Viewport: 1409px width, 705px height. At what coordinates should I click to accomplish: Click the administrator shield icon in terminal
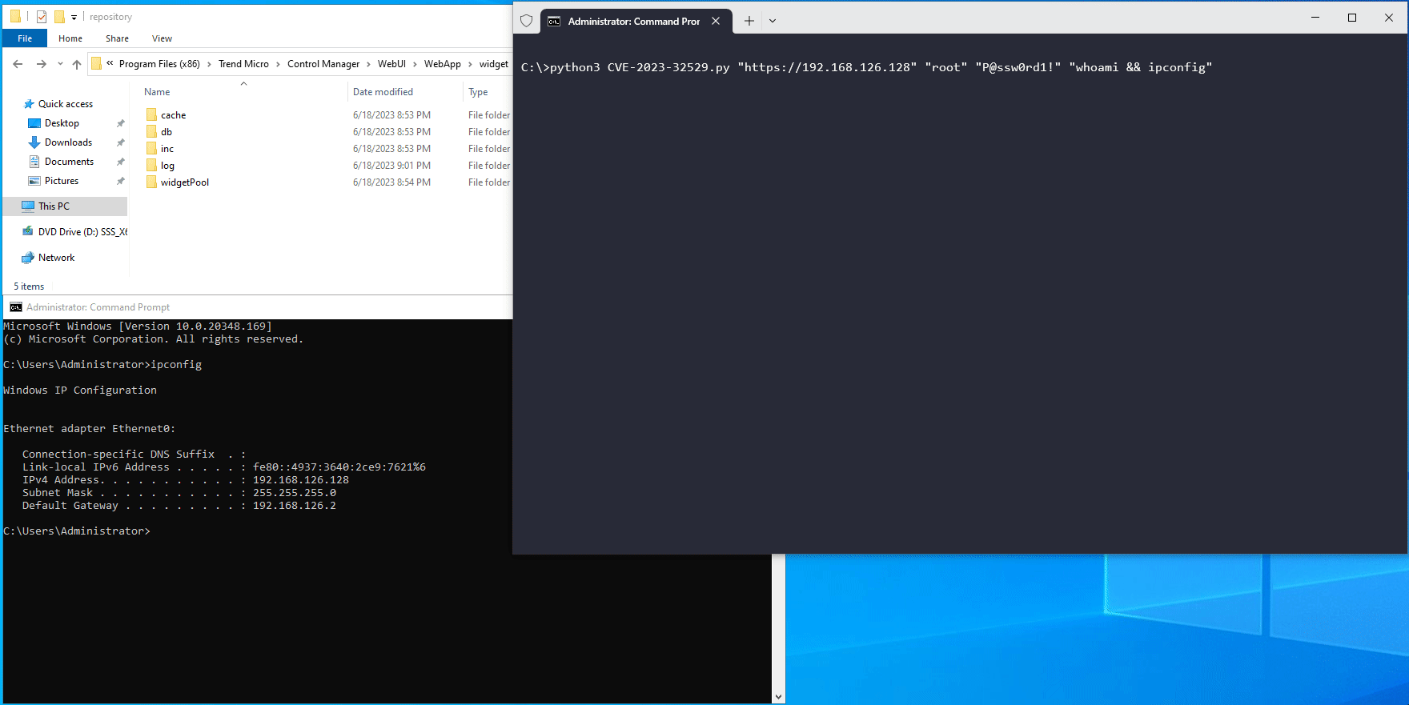[x=526, y=21]
